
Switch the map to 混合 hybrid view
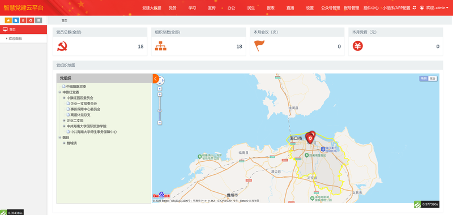click(x=433, y=78)
